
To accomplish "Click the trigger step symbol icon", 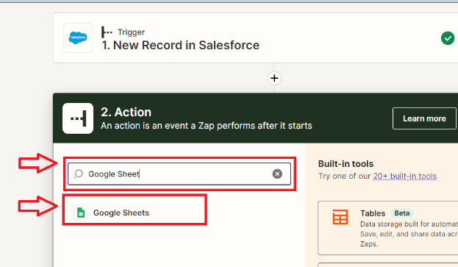I will pos(107,32).
